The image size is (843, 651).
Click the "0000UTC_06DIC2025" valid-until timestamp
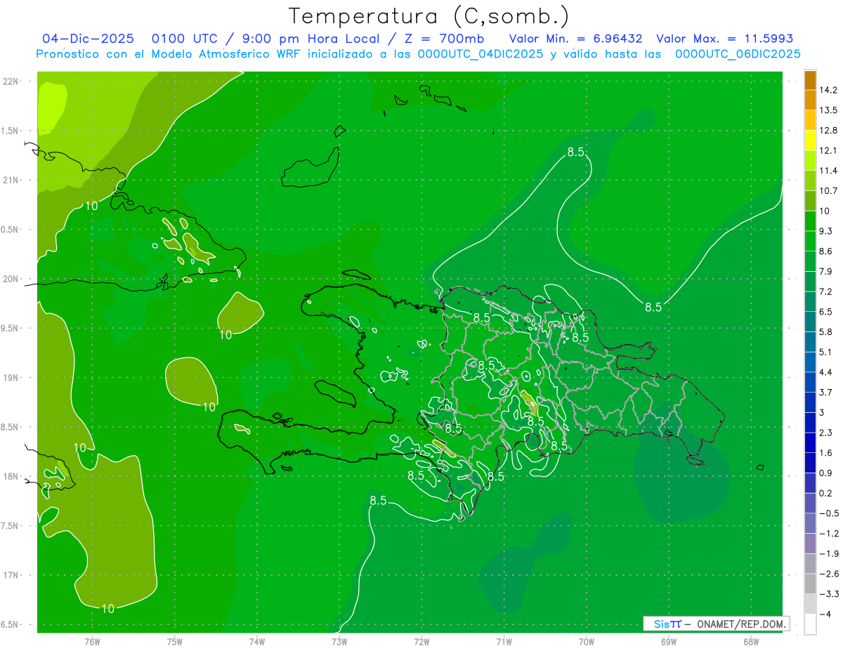click(x=738, y=54)
